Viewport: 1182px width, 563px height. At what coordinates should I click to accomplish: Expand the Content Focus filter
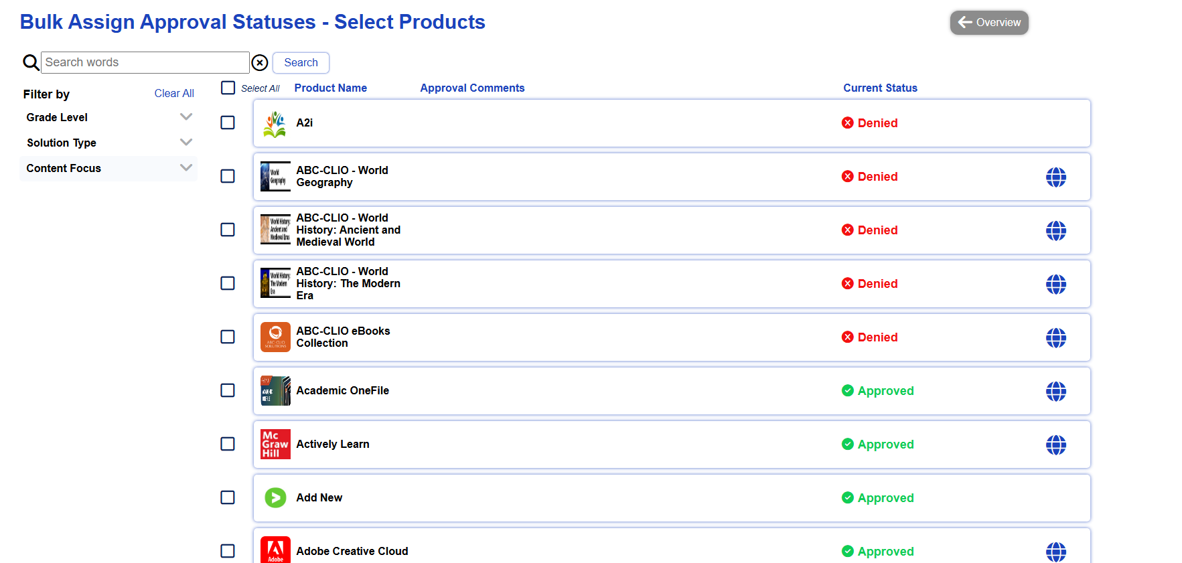(x=109, y=168)
